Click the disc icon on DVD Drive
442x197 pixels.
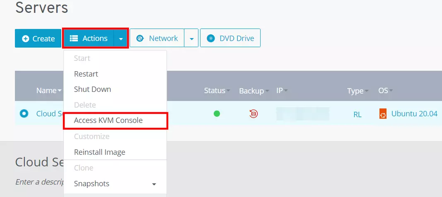click(211, 38)
